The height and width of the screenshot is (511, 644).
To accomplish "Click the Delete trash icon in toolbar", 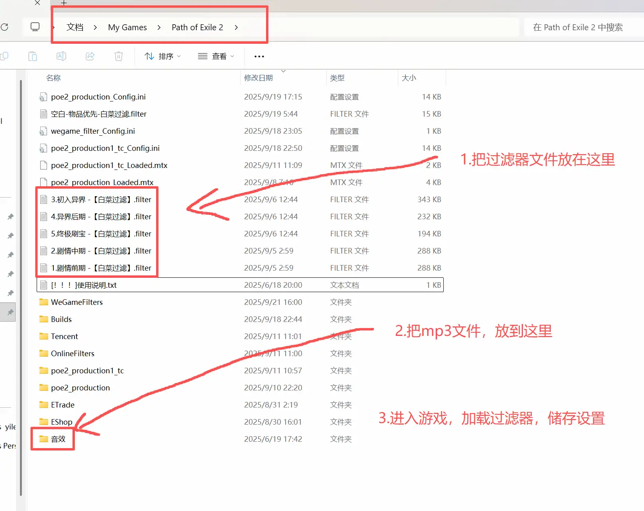I will (119, 56).
